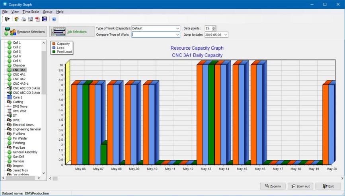The width and height of the screenshot is (345, 196).
Task: Select CNC 4A2 in the resource tree
Action: [x=19, y=79]
